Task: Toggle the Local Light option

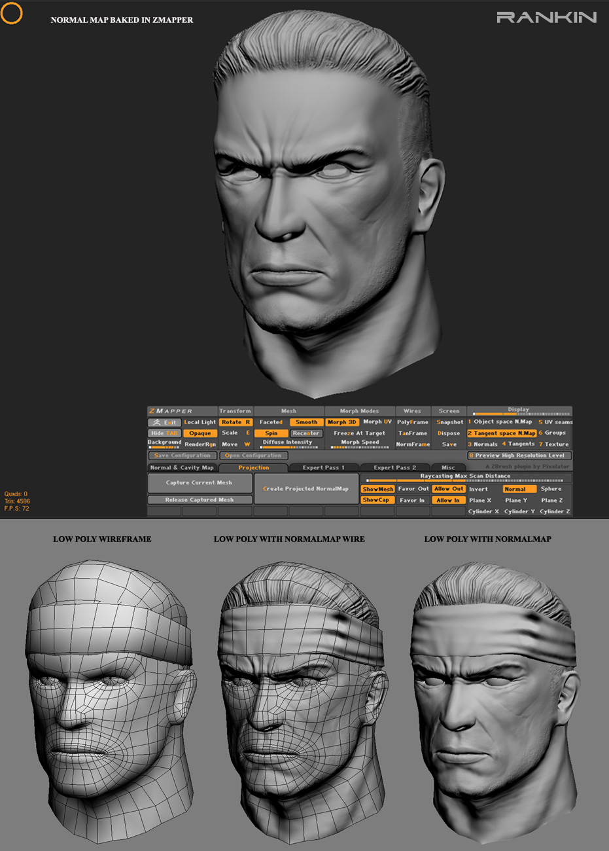Action: pos(200,422)
